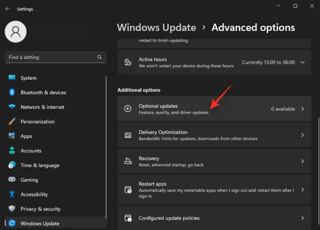This screenshot has height=230, width=320.
Task: Open the user profile avatar
Action: click(16, 32)
